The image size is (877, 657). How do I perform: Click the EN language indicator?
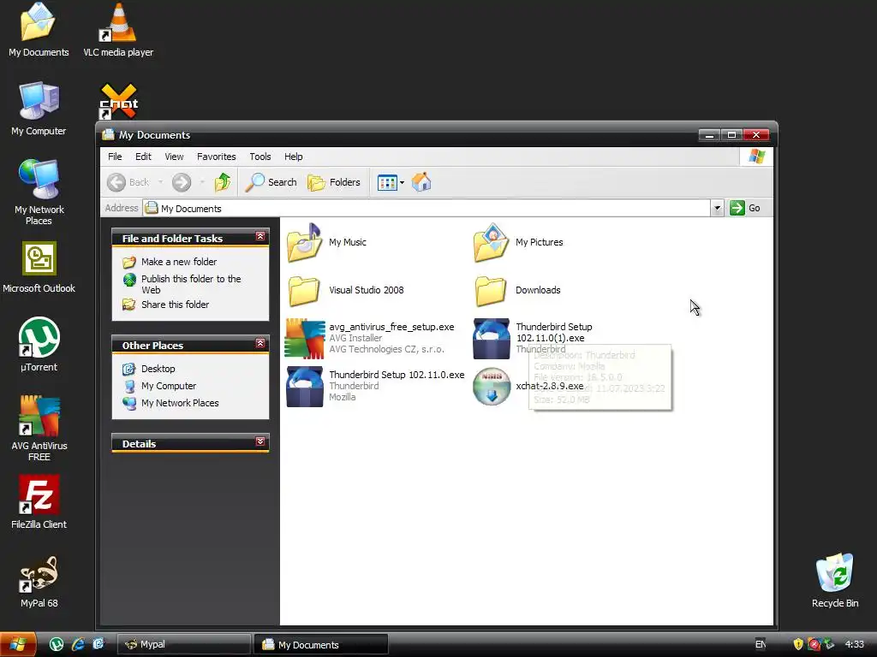pyautogui.click(x=761, y=644)
